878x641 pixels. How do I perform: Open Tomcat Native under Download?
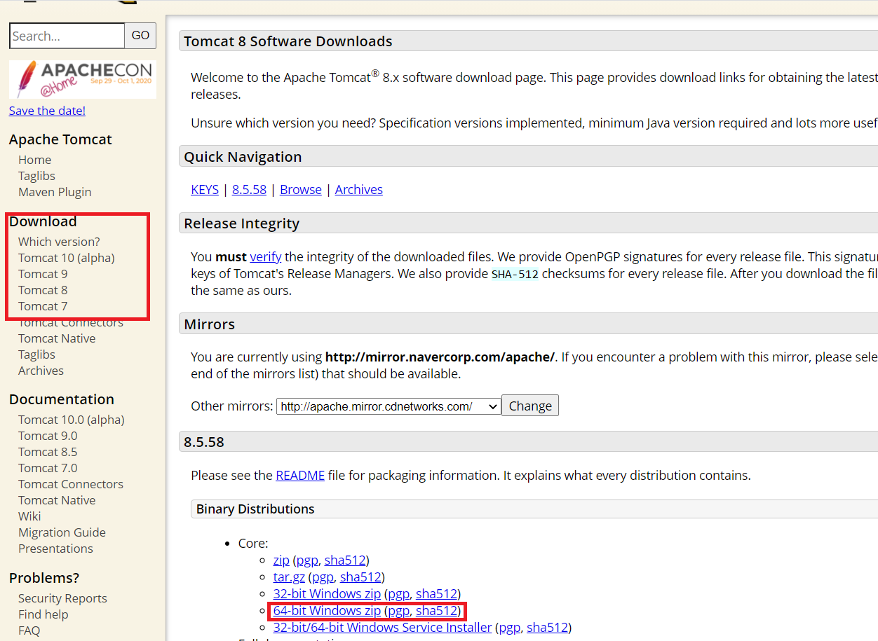tap(57, 338)
